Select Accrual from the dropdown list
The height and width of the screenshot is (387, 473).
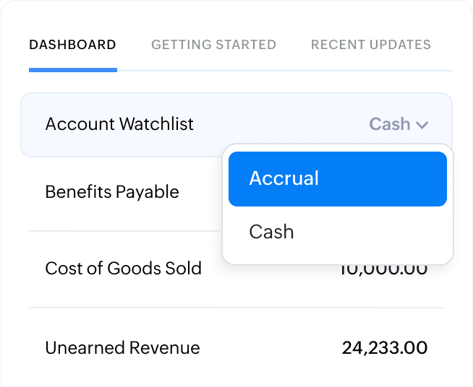(x=284, y=178)
